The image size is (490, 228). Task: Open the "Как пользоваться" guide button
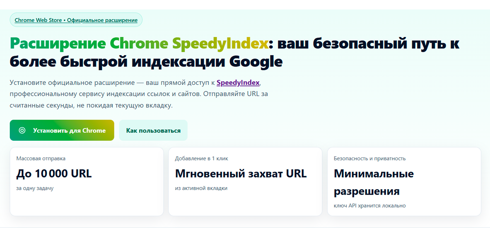click(x=153, y=131)
